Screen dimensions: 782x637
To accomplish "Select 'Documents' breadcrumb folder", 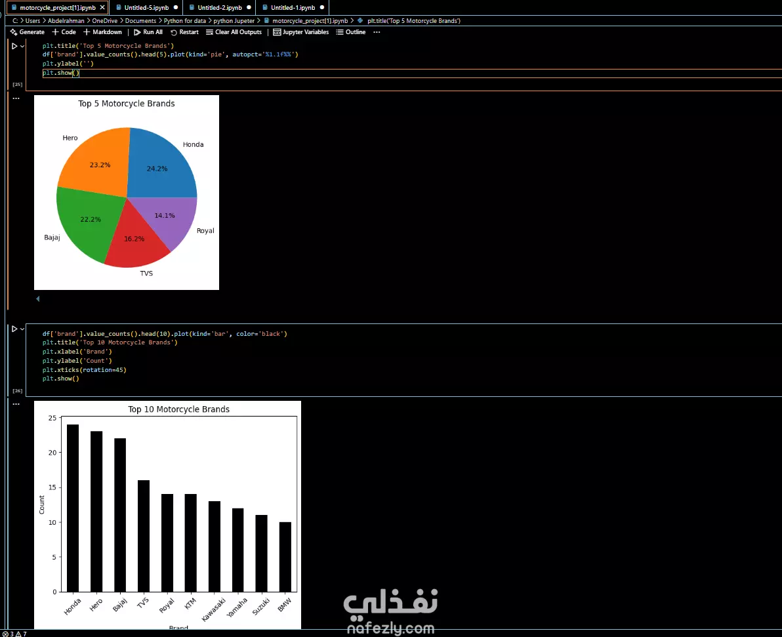I will [140, 21].
